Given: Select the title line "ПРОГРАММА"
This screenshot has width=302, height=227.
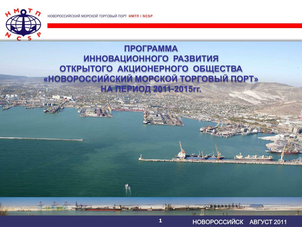Looking at the screenshot, I should pos(151,49).
